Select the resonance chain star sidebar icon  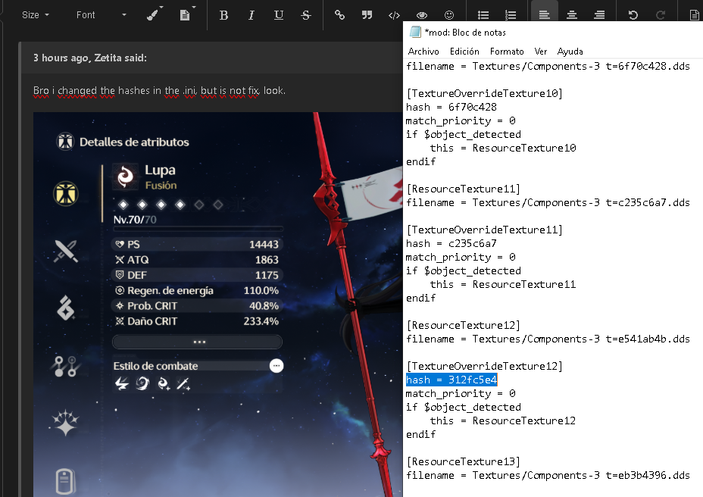[x=66, y=423]
